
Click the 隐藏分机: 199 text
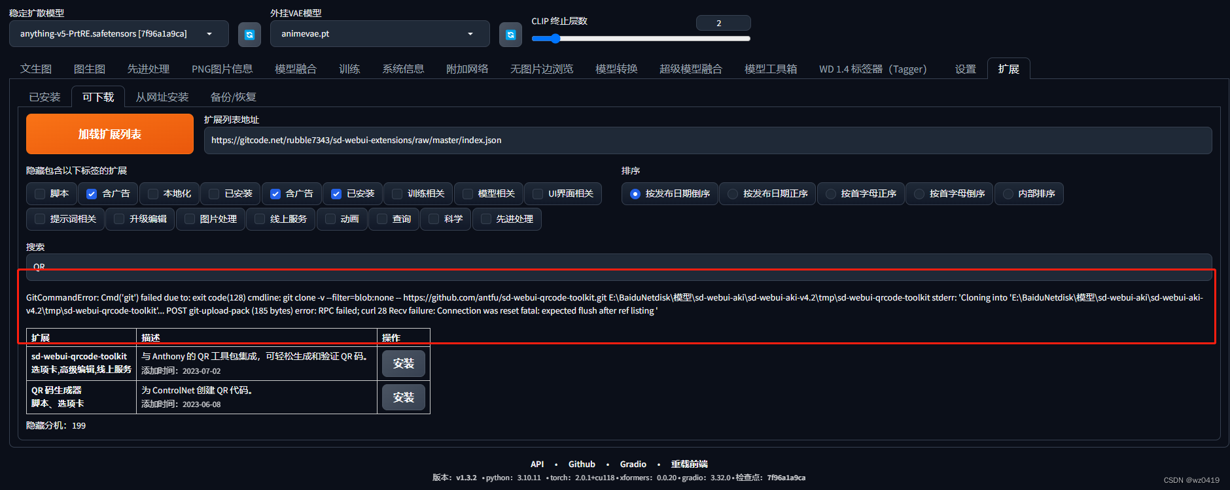(x=56, y=425)
